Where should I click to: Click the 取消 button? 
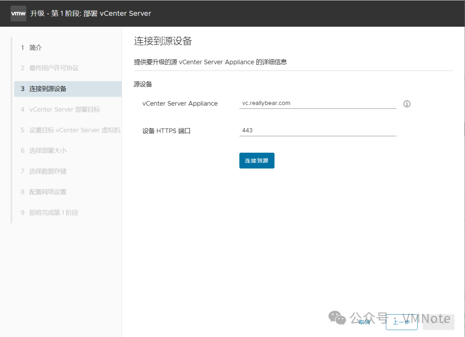[x=365, y=322]
